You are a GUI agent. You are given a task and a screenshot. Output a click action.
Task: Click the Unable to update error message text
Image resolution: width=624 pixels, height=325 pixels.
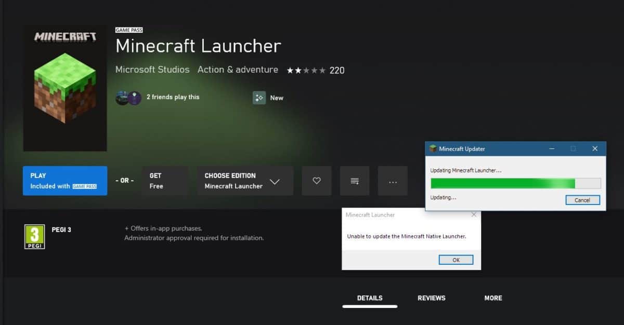pyautogui.click(x=407, y=236)
